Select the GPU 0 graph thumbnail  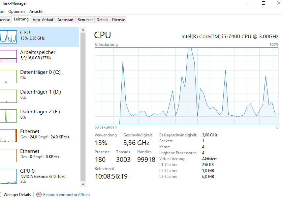[8, 176]
